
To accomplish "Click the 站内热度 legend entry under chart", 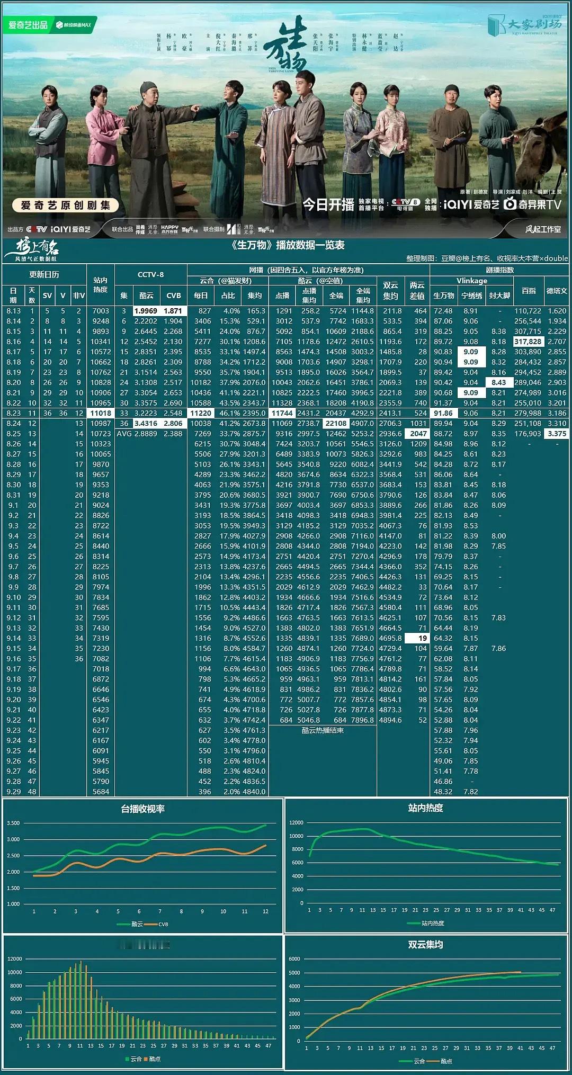I will tap(426, 923).
